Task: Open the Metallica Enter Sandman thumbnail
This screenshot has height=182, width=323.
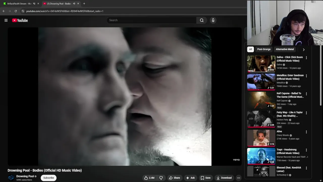Action: 261,82
